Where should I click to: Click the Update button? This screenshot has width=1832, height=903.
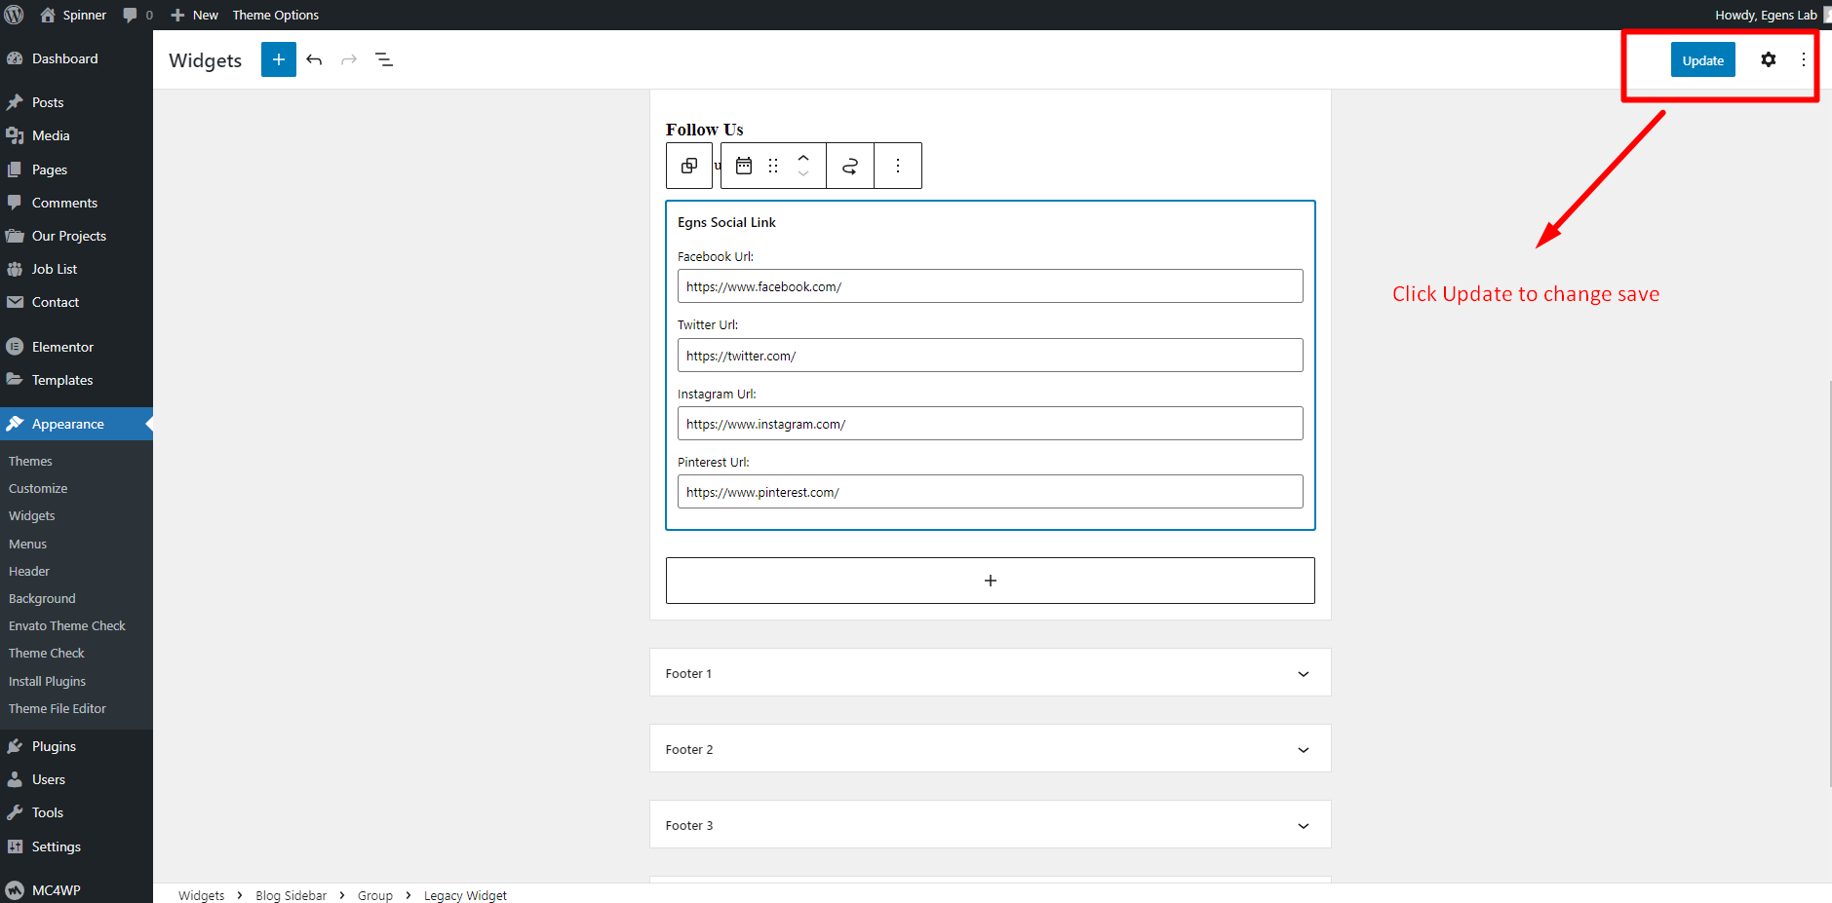point(1702,59)
